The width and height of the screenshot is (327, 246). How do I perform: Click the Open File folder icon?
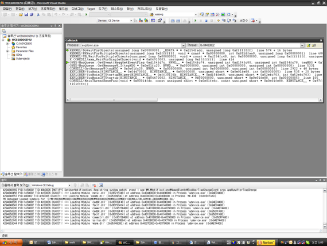(21, 14)
